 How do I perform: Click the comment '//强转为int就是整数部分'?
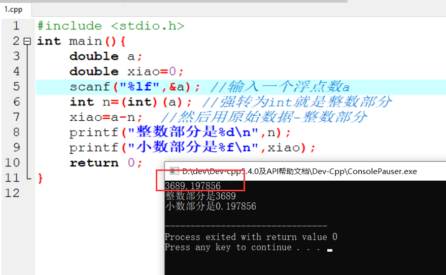pyautogui.click(x=297, y=102)
